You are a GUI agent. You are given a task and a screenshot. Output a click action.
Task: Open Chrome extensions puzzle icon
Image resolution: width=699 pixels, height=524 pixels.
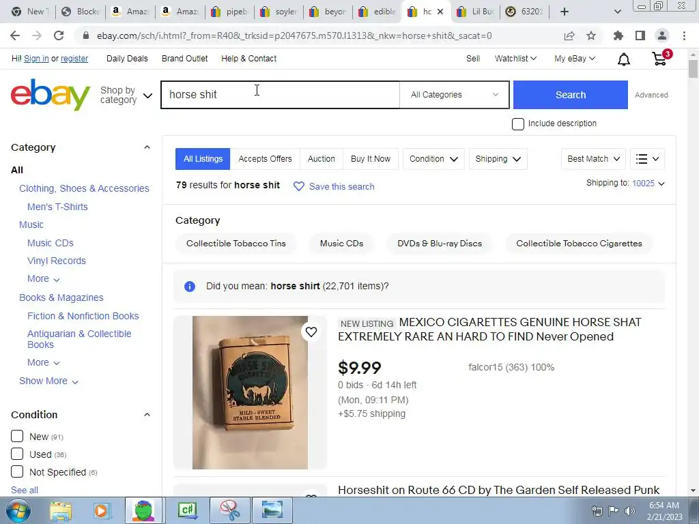click(x=618, y=35)
